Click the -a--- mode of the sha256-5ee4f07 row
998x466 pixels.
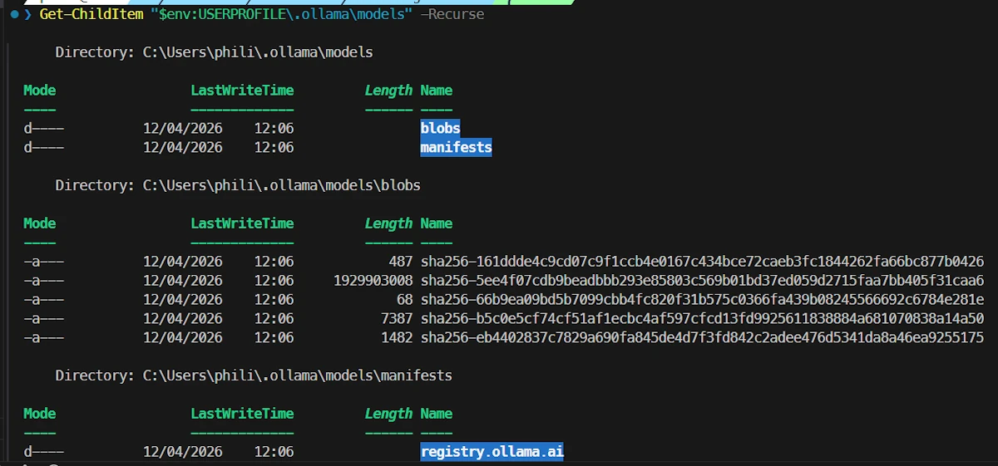click(x=43, y=281)
